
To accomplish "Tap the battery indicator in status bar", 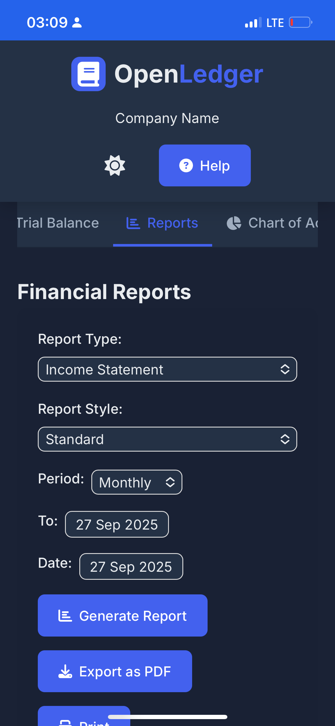I will coord(300,22).
